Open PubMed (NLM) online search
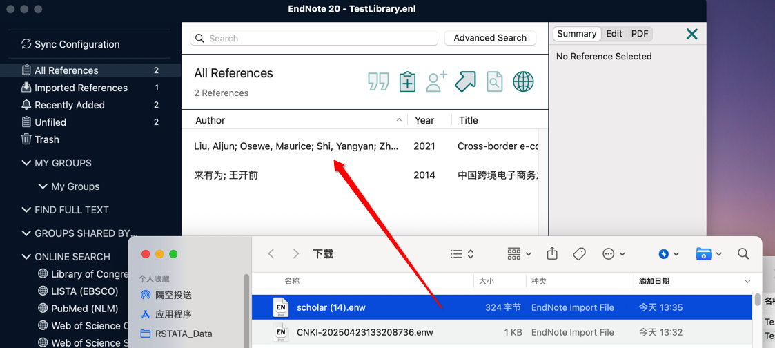 (x=78, y=309)
